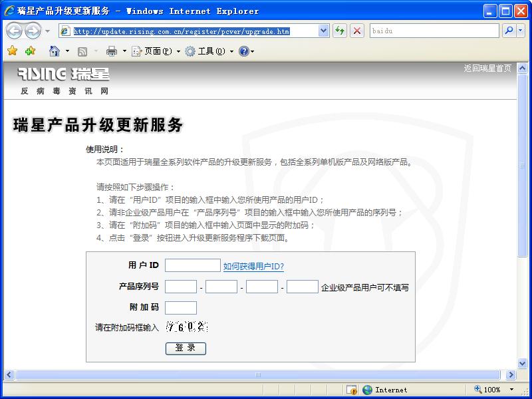532x399 pixels.
Task: Open recent pages dropdown next to Forward
Action: [x=47, y=31]
